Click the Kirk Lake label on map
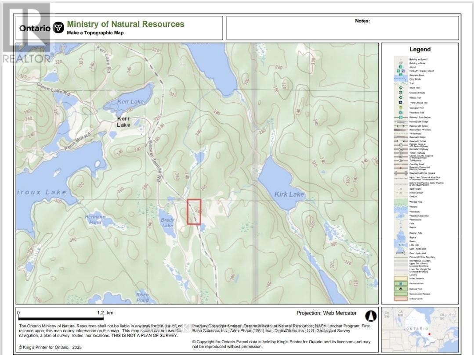 click(x=289, y=194)
